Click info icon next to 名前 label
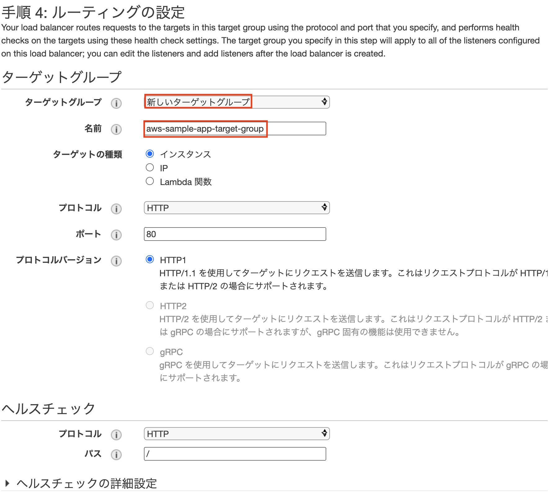The height and width of the screenshot is (501, 552). click(116, 129)
